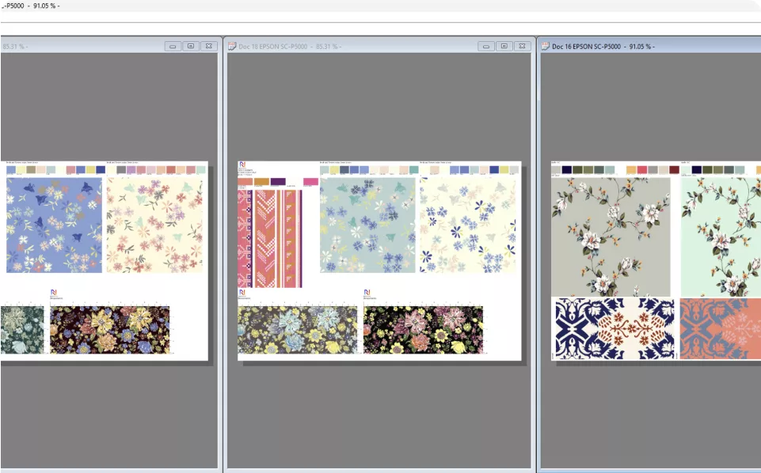
Task: Pick the hot pink swatch in Doc 18
Action: (310, 182)
